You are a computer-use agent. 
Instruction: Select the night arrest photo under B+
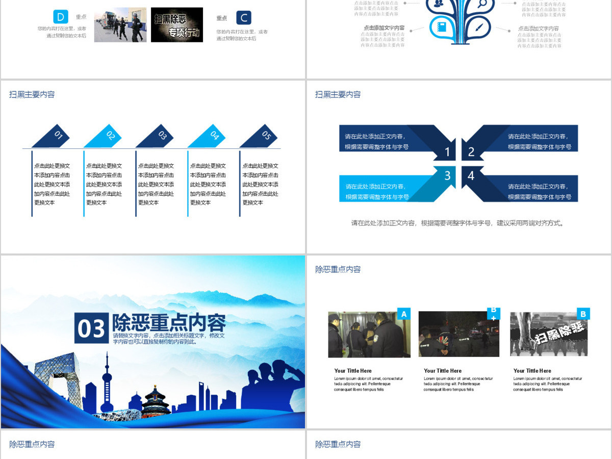(459, 335)
